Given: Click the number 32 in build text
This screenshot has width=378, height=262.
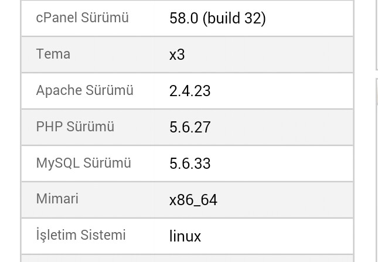Looking at the screenshot, I should [253, 18].
